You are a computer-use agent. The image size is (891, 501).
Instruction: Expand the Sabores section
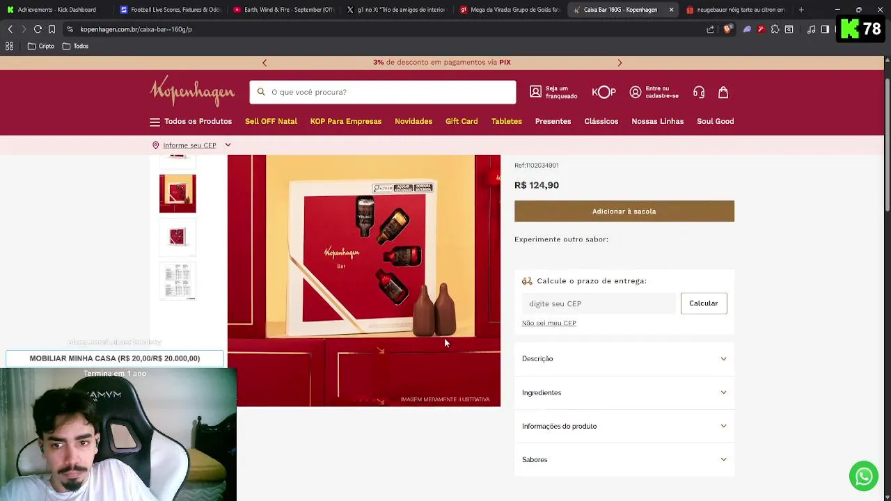[x=624, y=459]
